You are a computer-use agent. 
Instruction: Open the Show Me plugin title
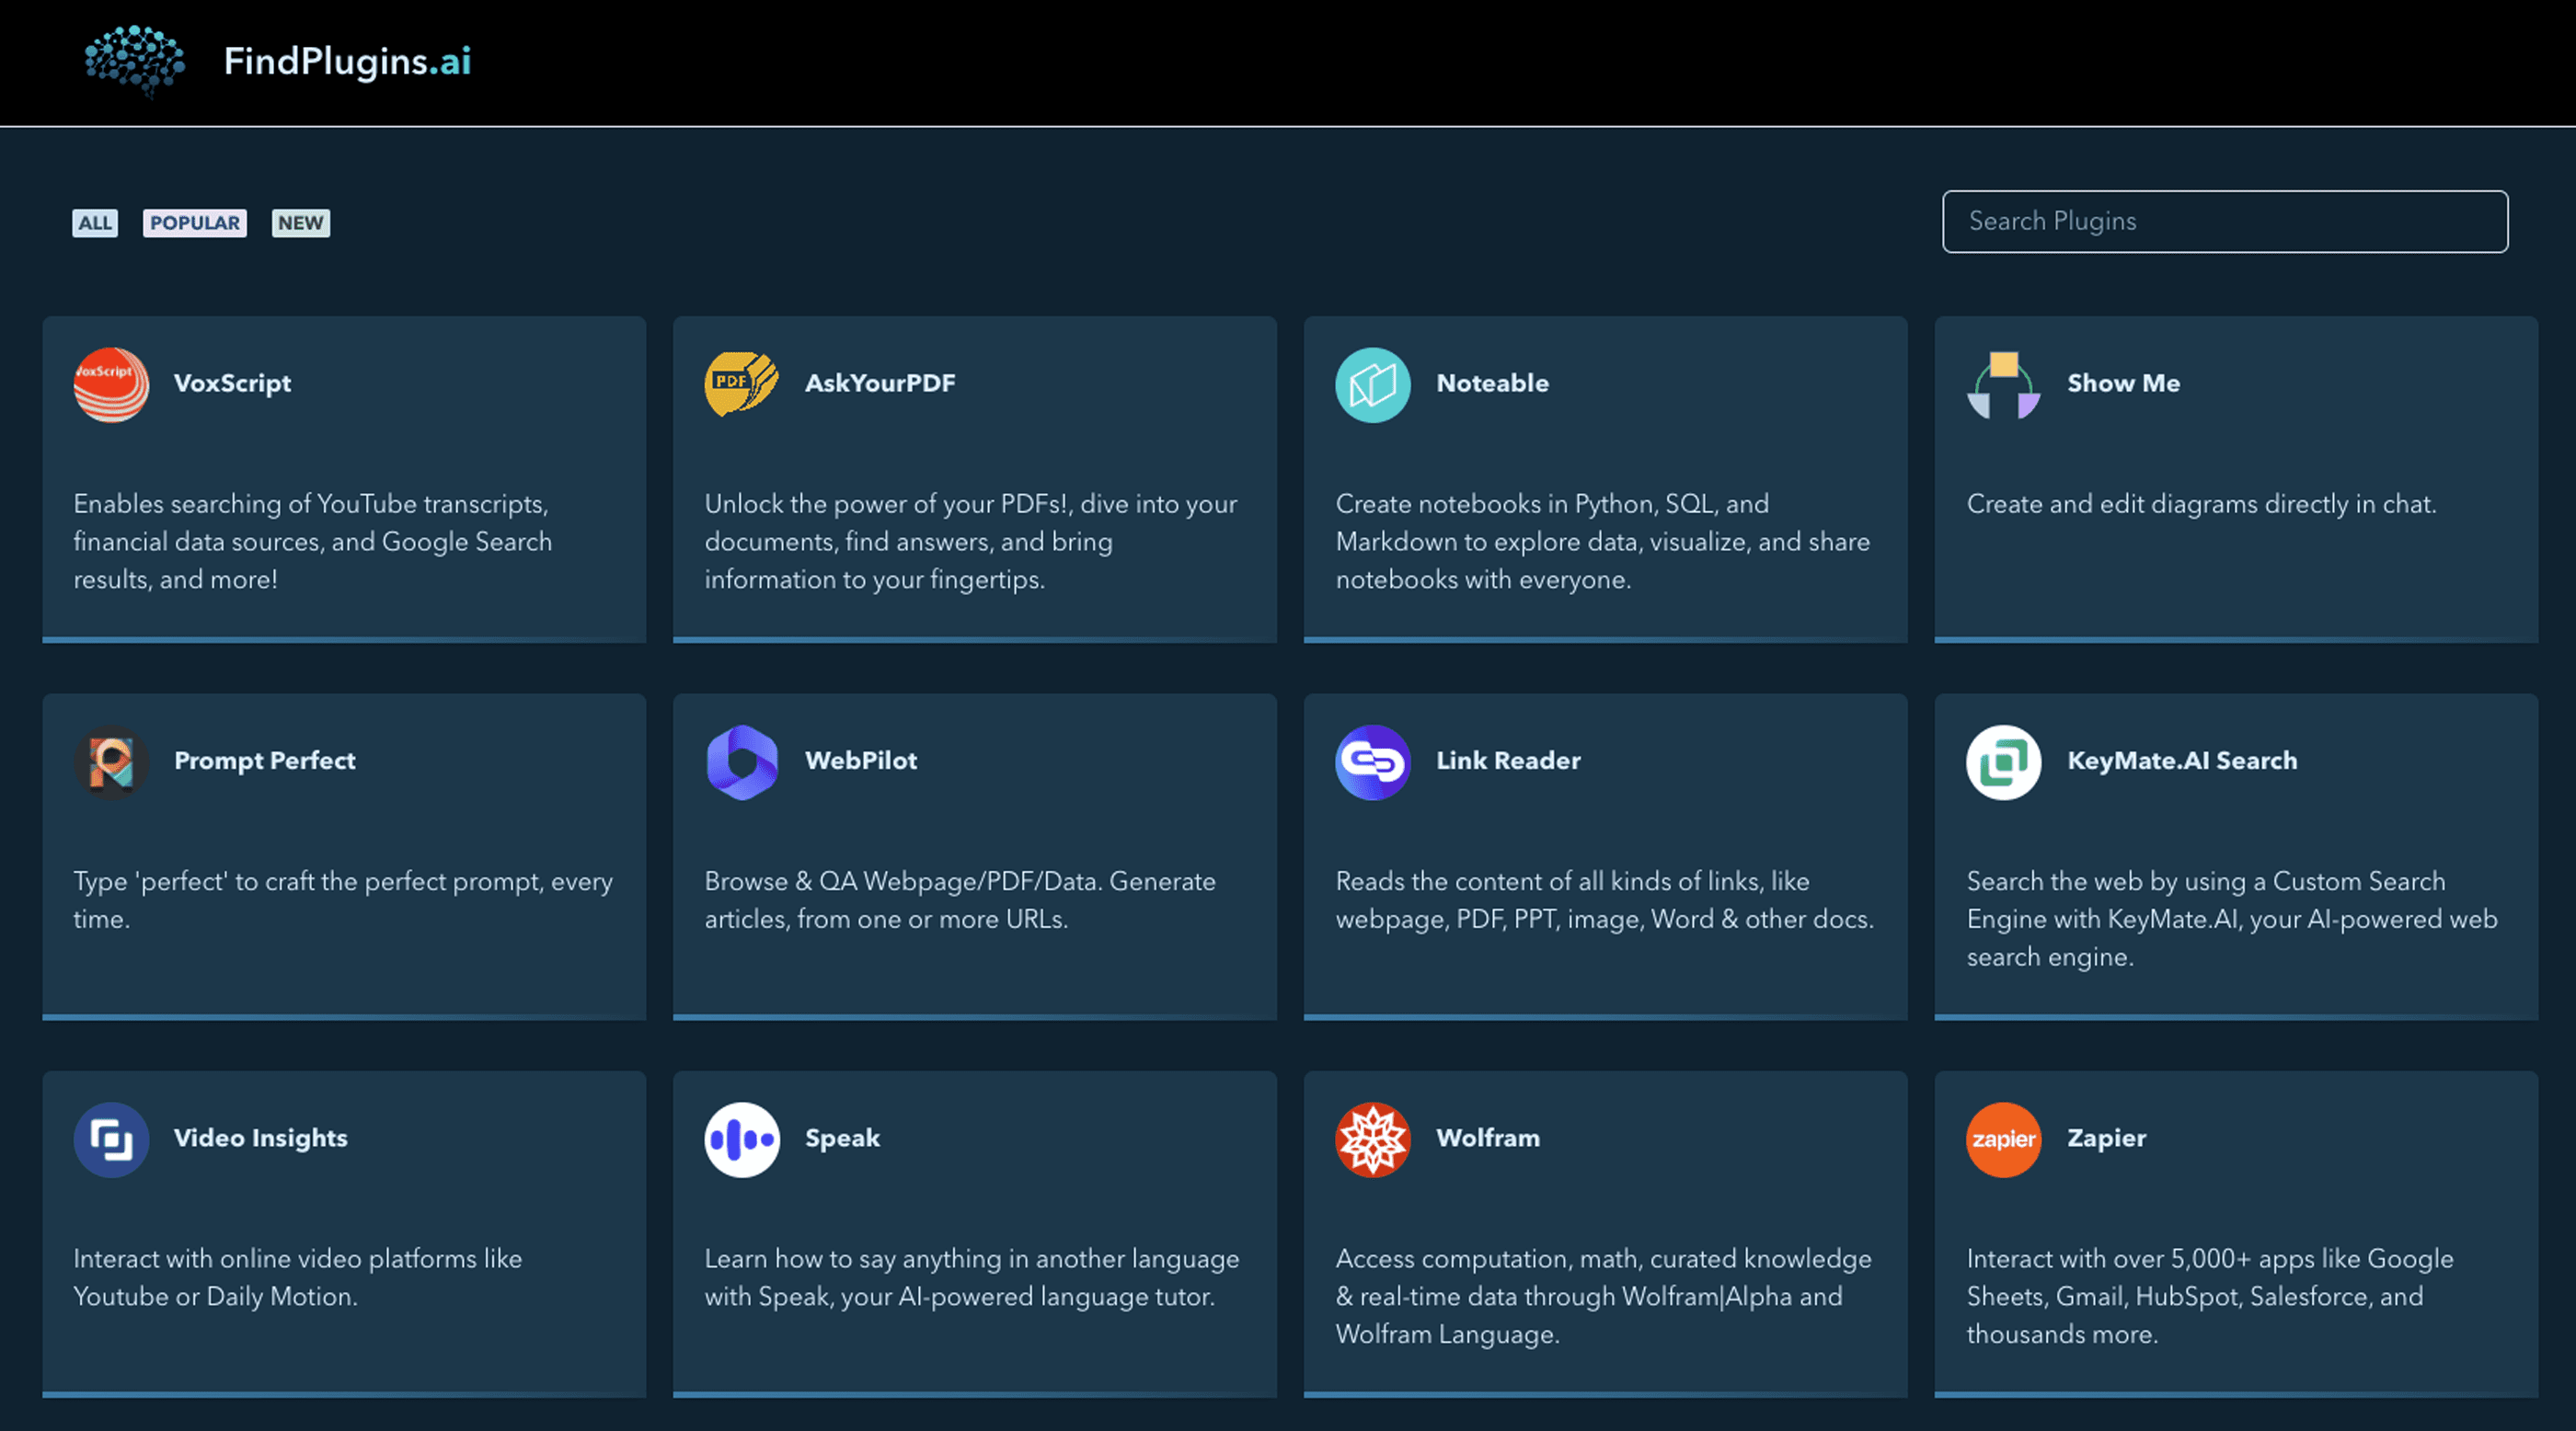(x=2123, y=384)
